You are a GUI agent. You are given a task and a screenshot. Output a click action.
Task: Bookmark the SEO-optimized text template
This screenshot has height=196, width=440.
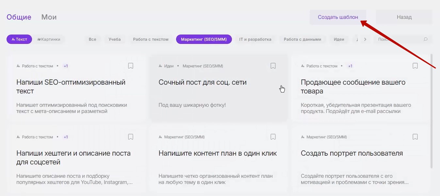(x=131, y=66)
